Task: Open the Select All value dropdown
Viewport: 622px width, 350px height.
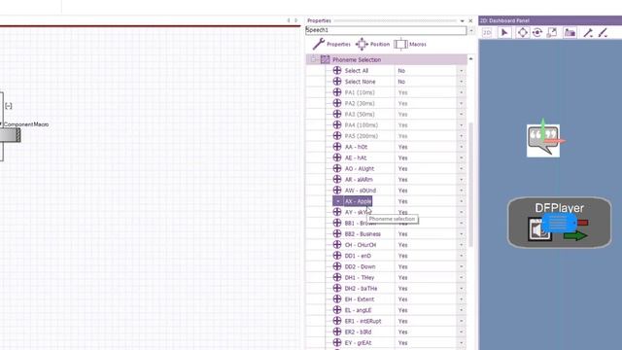Action: coord(462,71)
